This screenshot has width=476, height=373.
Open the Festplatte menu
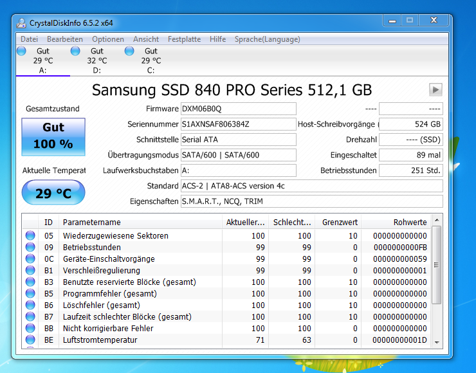click(184, 39)
